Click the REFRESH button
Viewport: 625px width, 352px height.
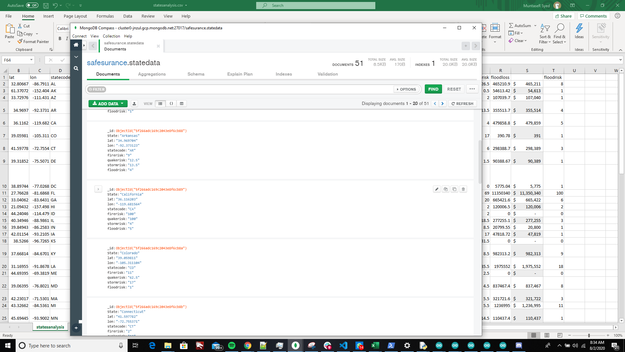pyautogui.click(x=462, y=104)
